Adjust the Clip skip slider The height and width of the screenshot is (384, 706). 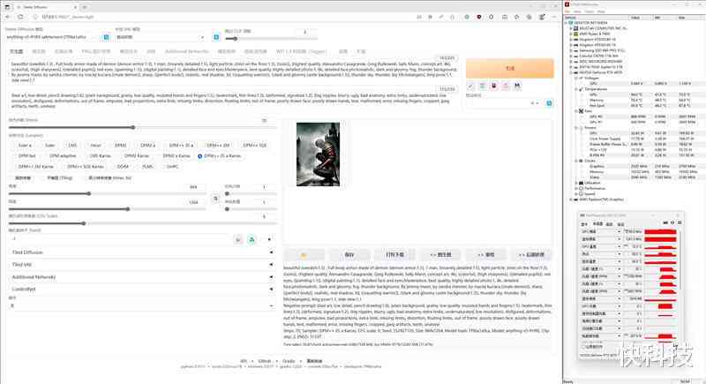(x=270, y=39)
